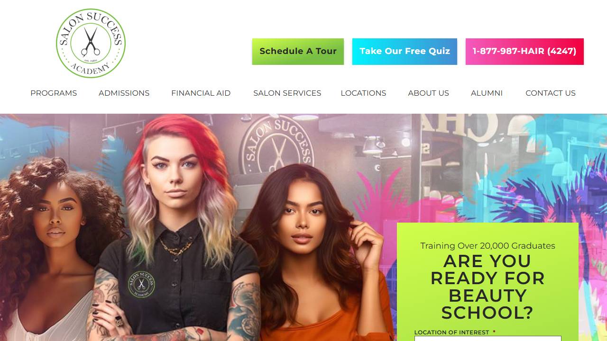Click the Training Over 20,000 Graduates text
Viewport: 607px width, 341px height.
tap(487, 246)
